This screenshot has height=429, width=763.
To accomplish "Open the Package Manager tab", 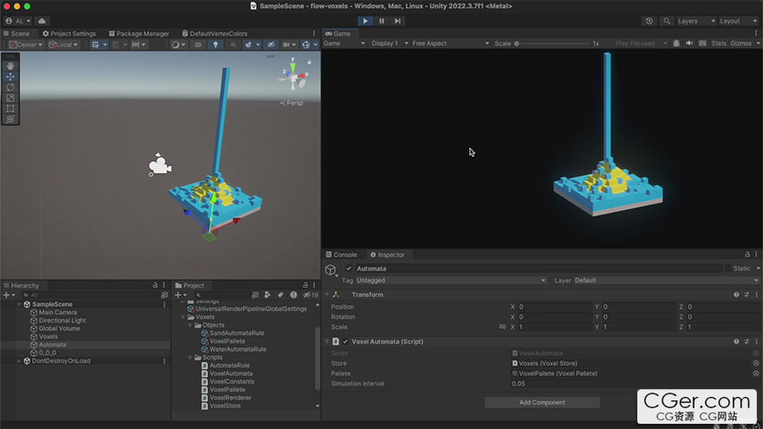I will (x=137, y=34).
